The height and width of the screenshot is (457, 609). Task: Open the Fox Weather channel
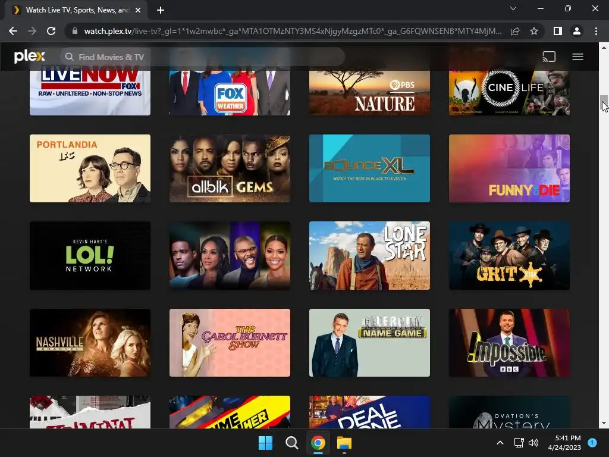[x=230, y=93]
